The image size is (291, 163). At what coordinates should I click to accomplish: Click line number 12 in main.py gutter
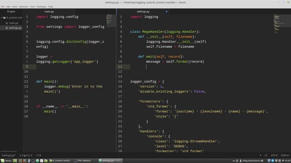click(x=26, y=81)
